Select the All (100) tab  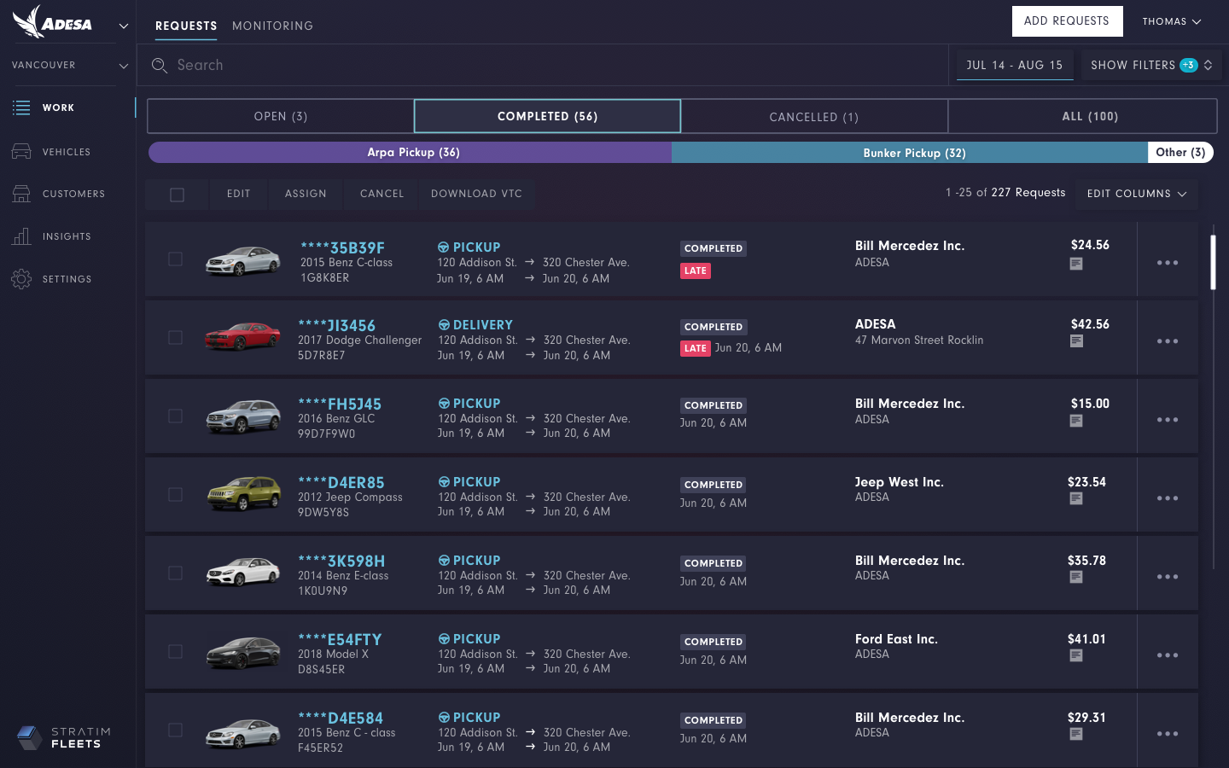point(1082,116)
